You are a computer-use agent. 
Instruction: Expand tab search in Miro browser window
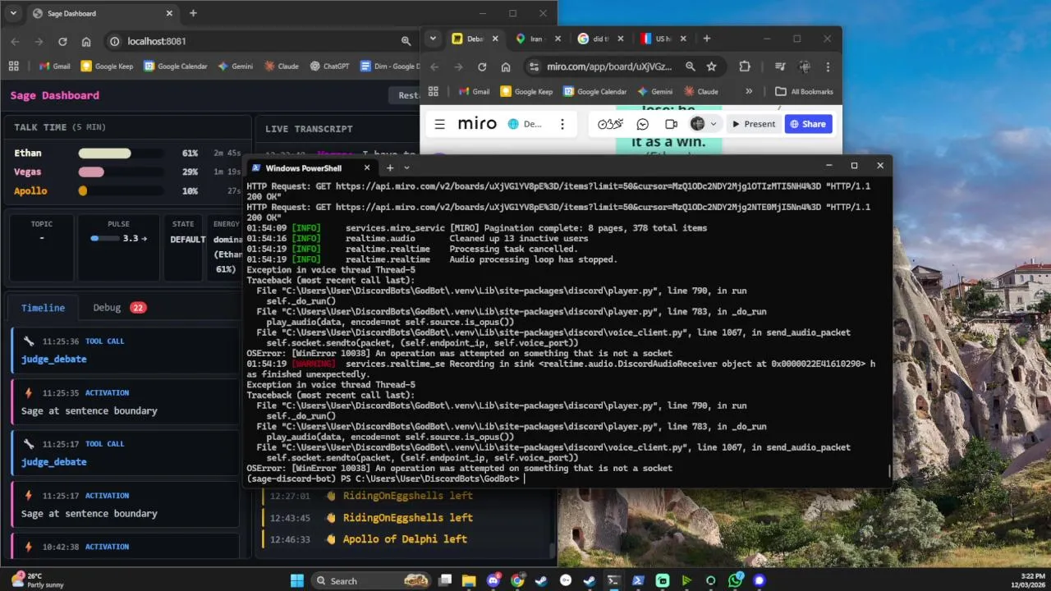pyautogui.click(x=434, y=39)
